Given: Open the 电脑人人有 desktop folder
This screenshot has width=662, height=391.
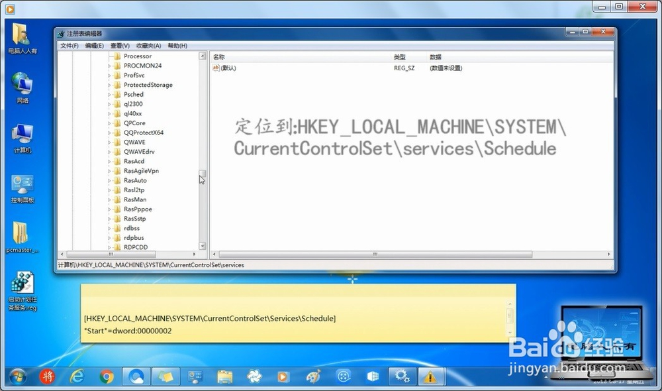Looking at the screenshot, I should [x=22, y=38].
